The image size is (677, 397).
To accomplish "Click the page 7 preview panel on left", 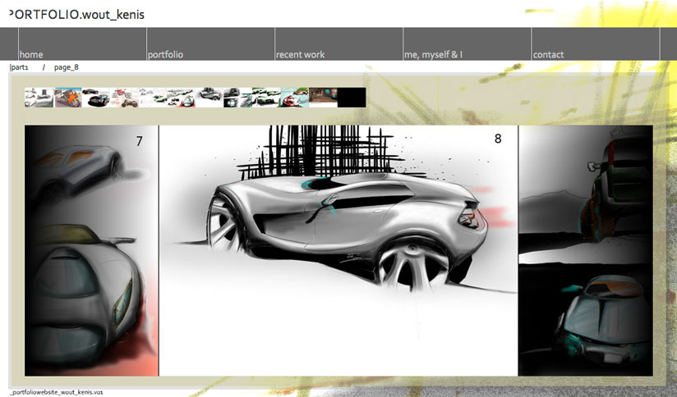I will point(90,250).
